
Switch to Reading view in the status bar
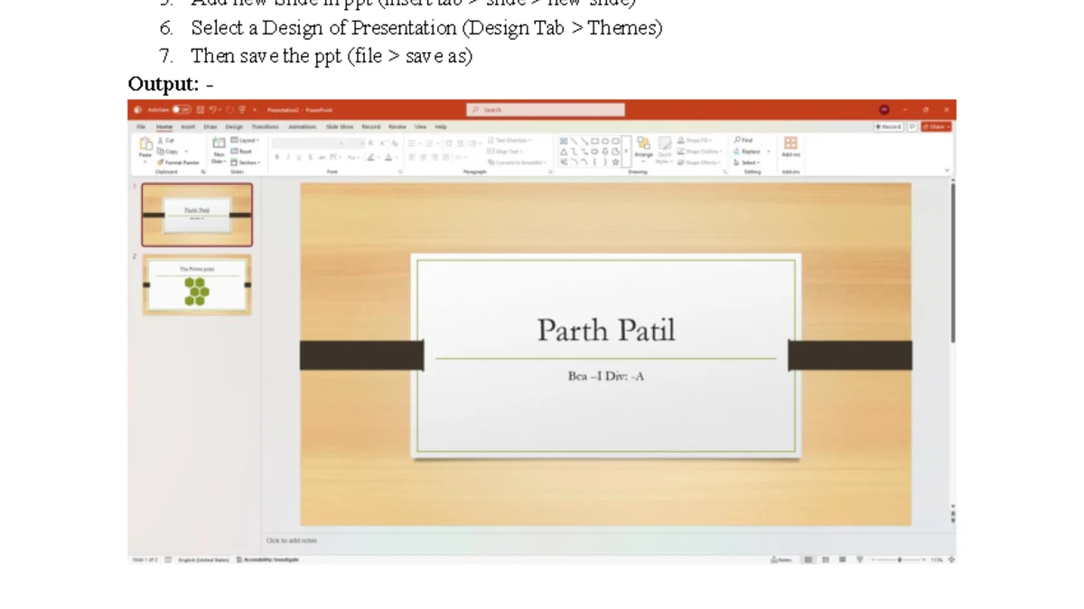(x=843, y=559)
